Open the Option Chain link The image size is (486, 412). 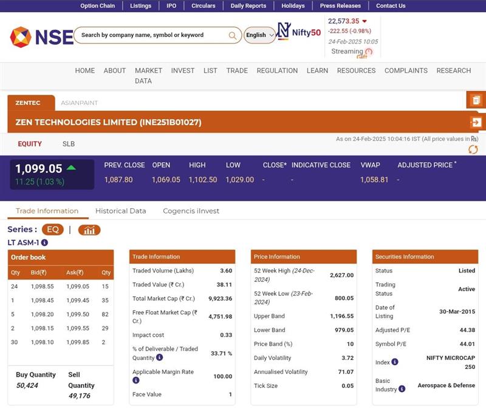[x=97, y=5]
